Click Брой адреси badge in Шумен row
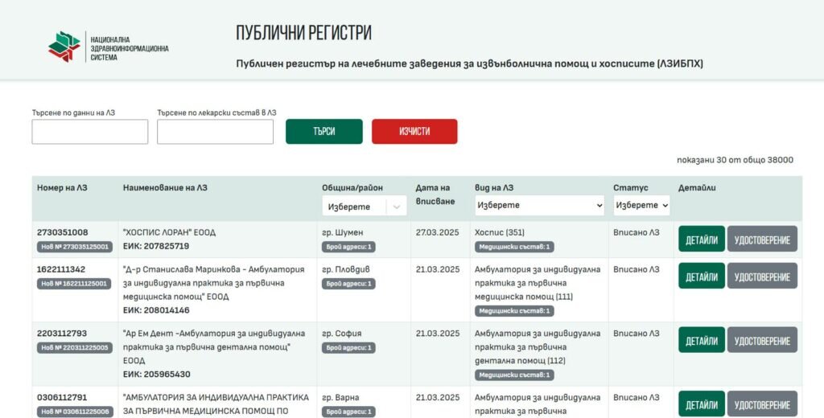Screen dimensions: 824x418 (348, 247)
